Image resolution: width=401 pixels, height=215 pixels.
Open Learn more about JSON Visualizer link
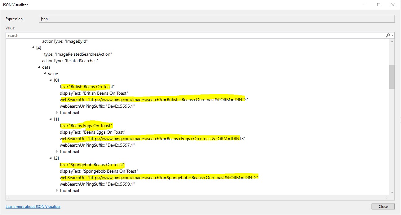point(33,207)
